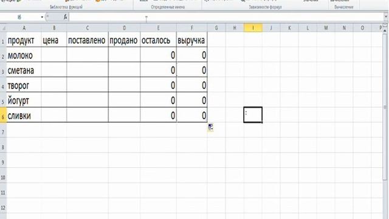The height and width of the screenshot is (219, 389).
Task: Select row 1 header
Action: pos(3,40)
